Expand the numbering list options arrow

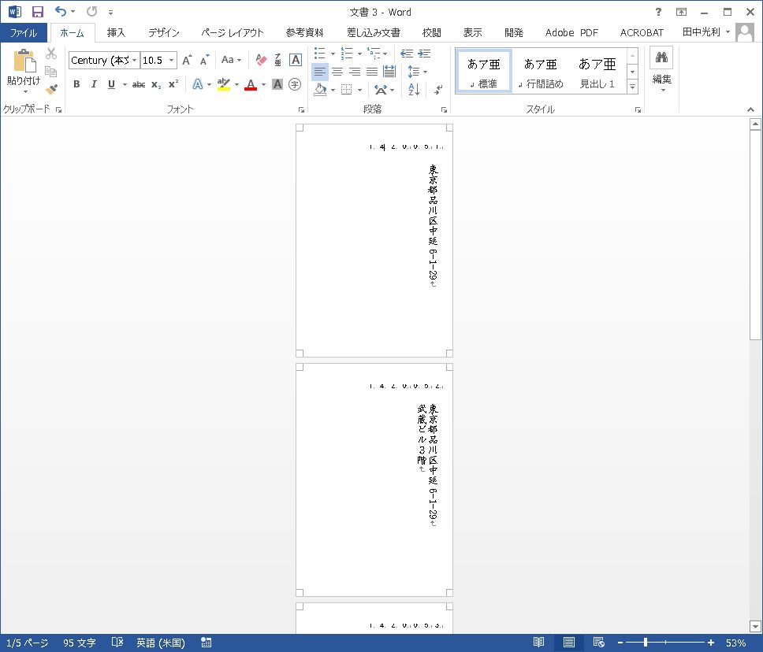(x=359, y=54)
